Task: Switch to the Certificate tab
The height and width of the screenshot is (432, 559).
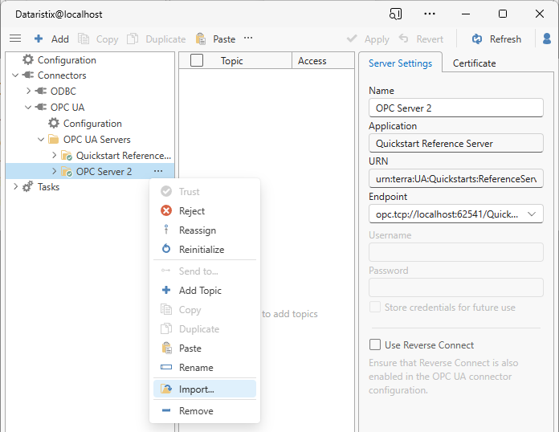Action: (x=474, y=63)
